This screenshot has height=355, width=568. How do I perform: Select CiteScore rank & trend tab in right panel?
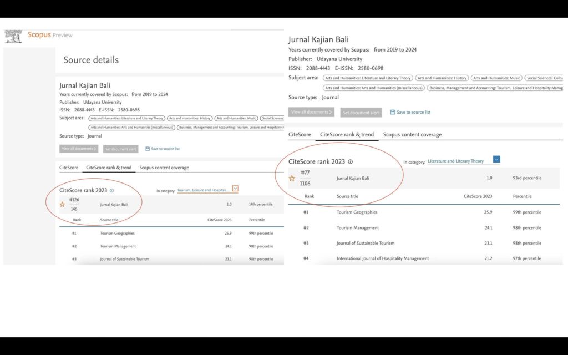coord(347,135)
